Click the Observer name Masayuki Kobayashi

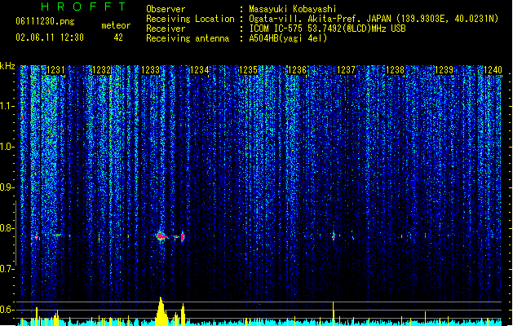tap(293, 9)
